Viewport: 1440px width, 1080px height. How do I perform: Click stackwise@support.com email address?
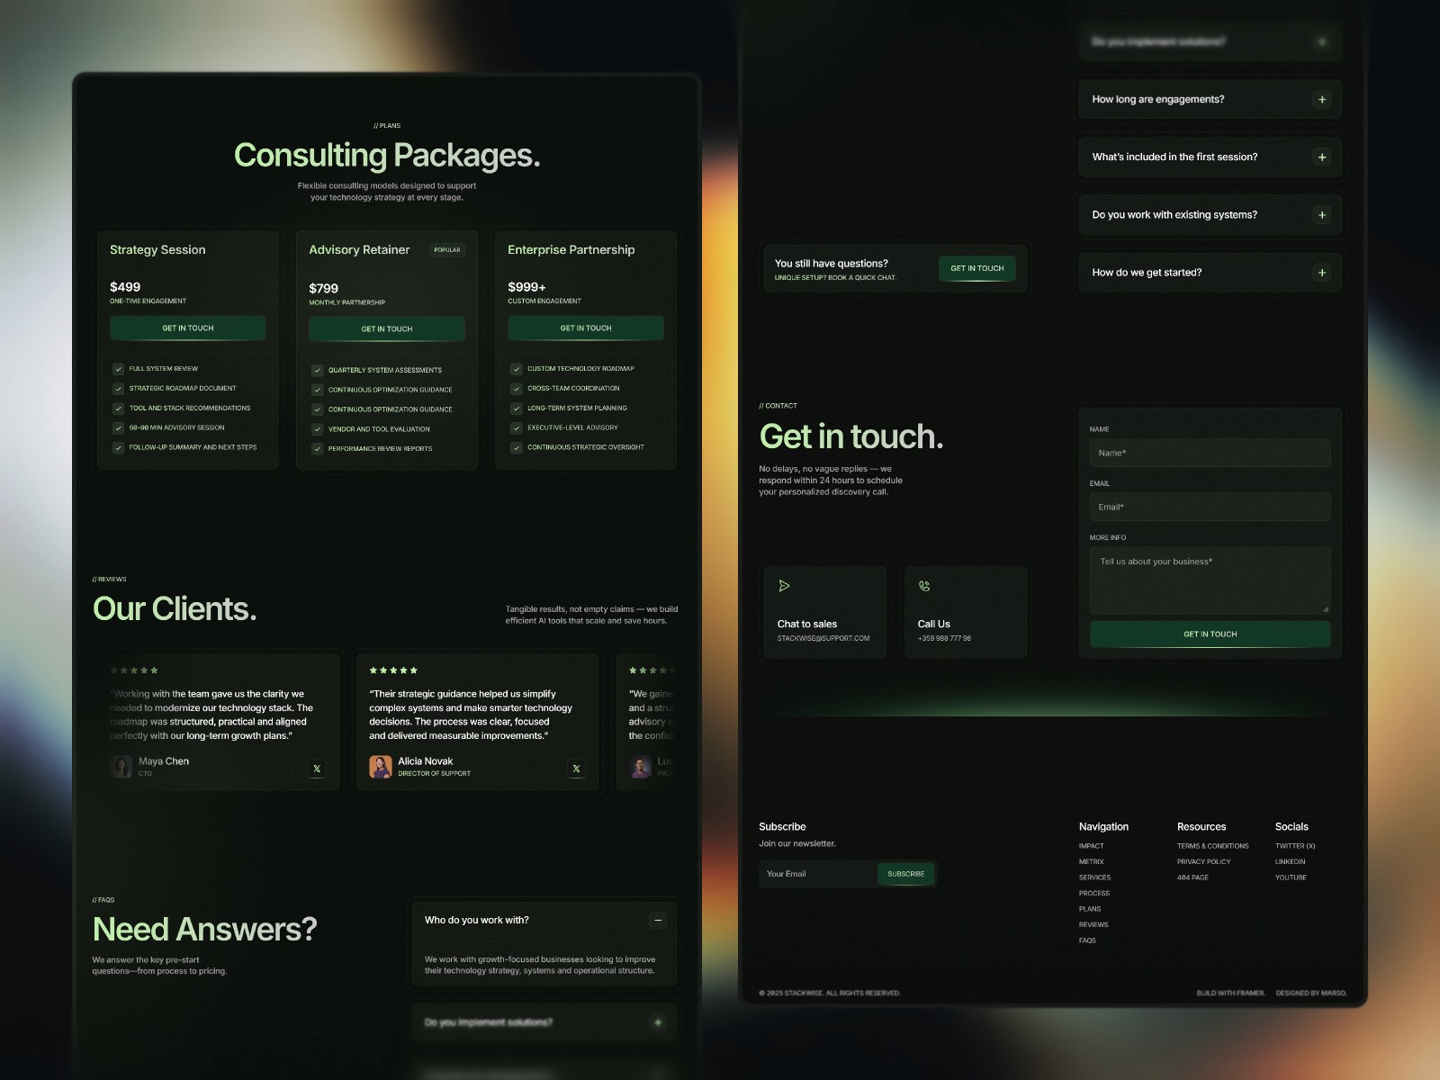pos(823,639)
